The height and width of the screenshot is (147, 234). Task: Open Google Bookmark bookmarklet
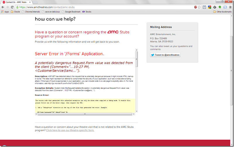point(71,12)
